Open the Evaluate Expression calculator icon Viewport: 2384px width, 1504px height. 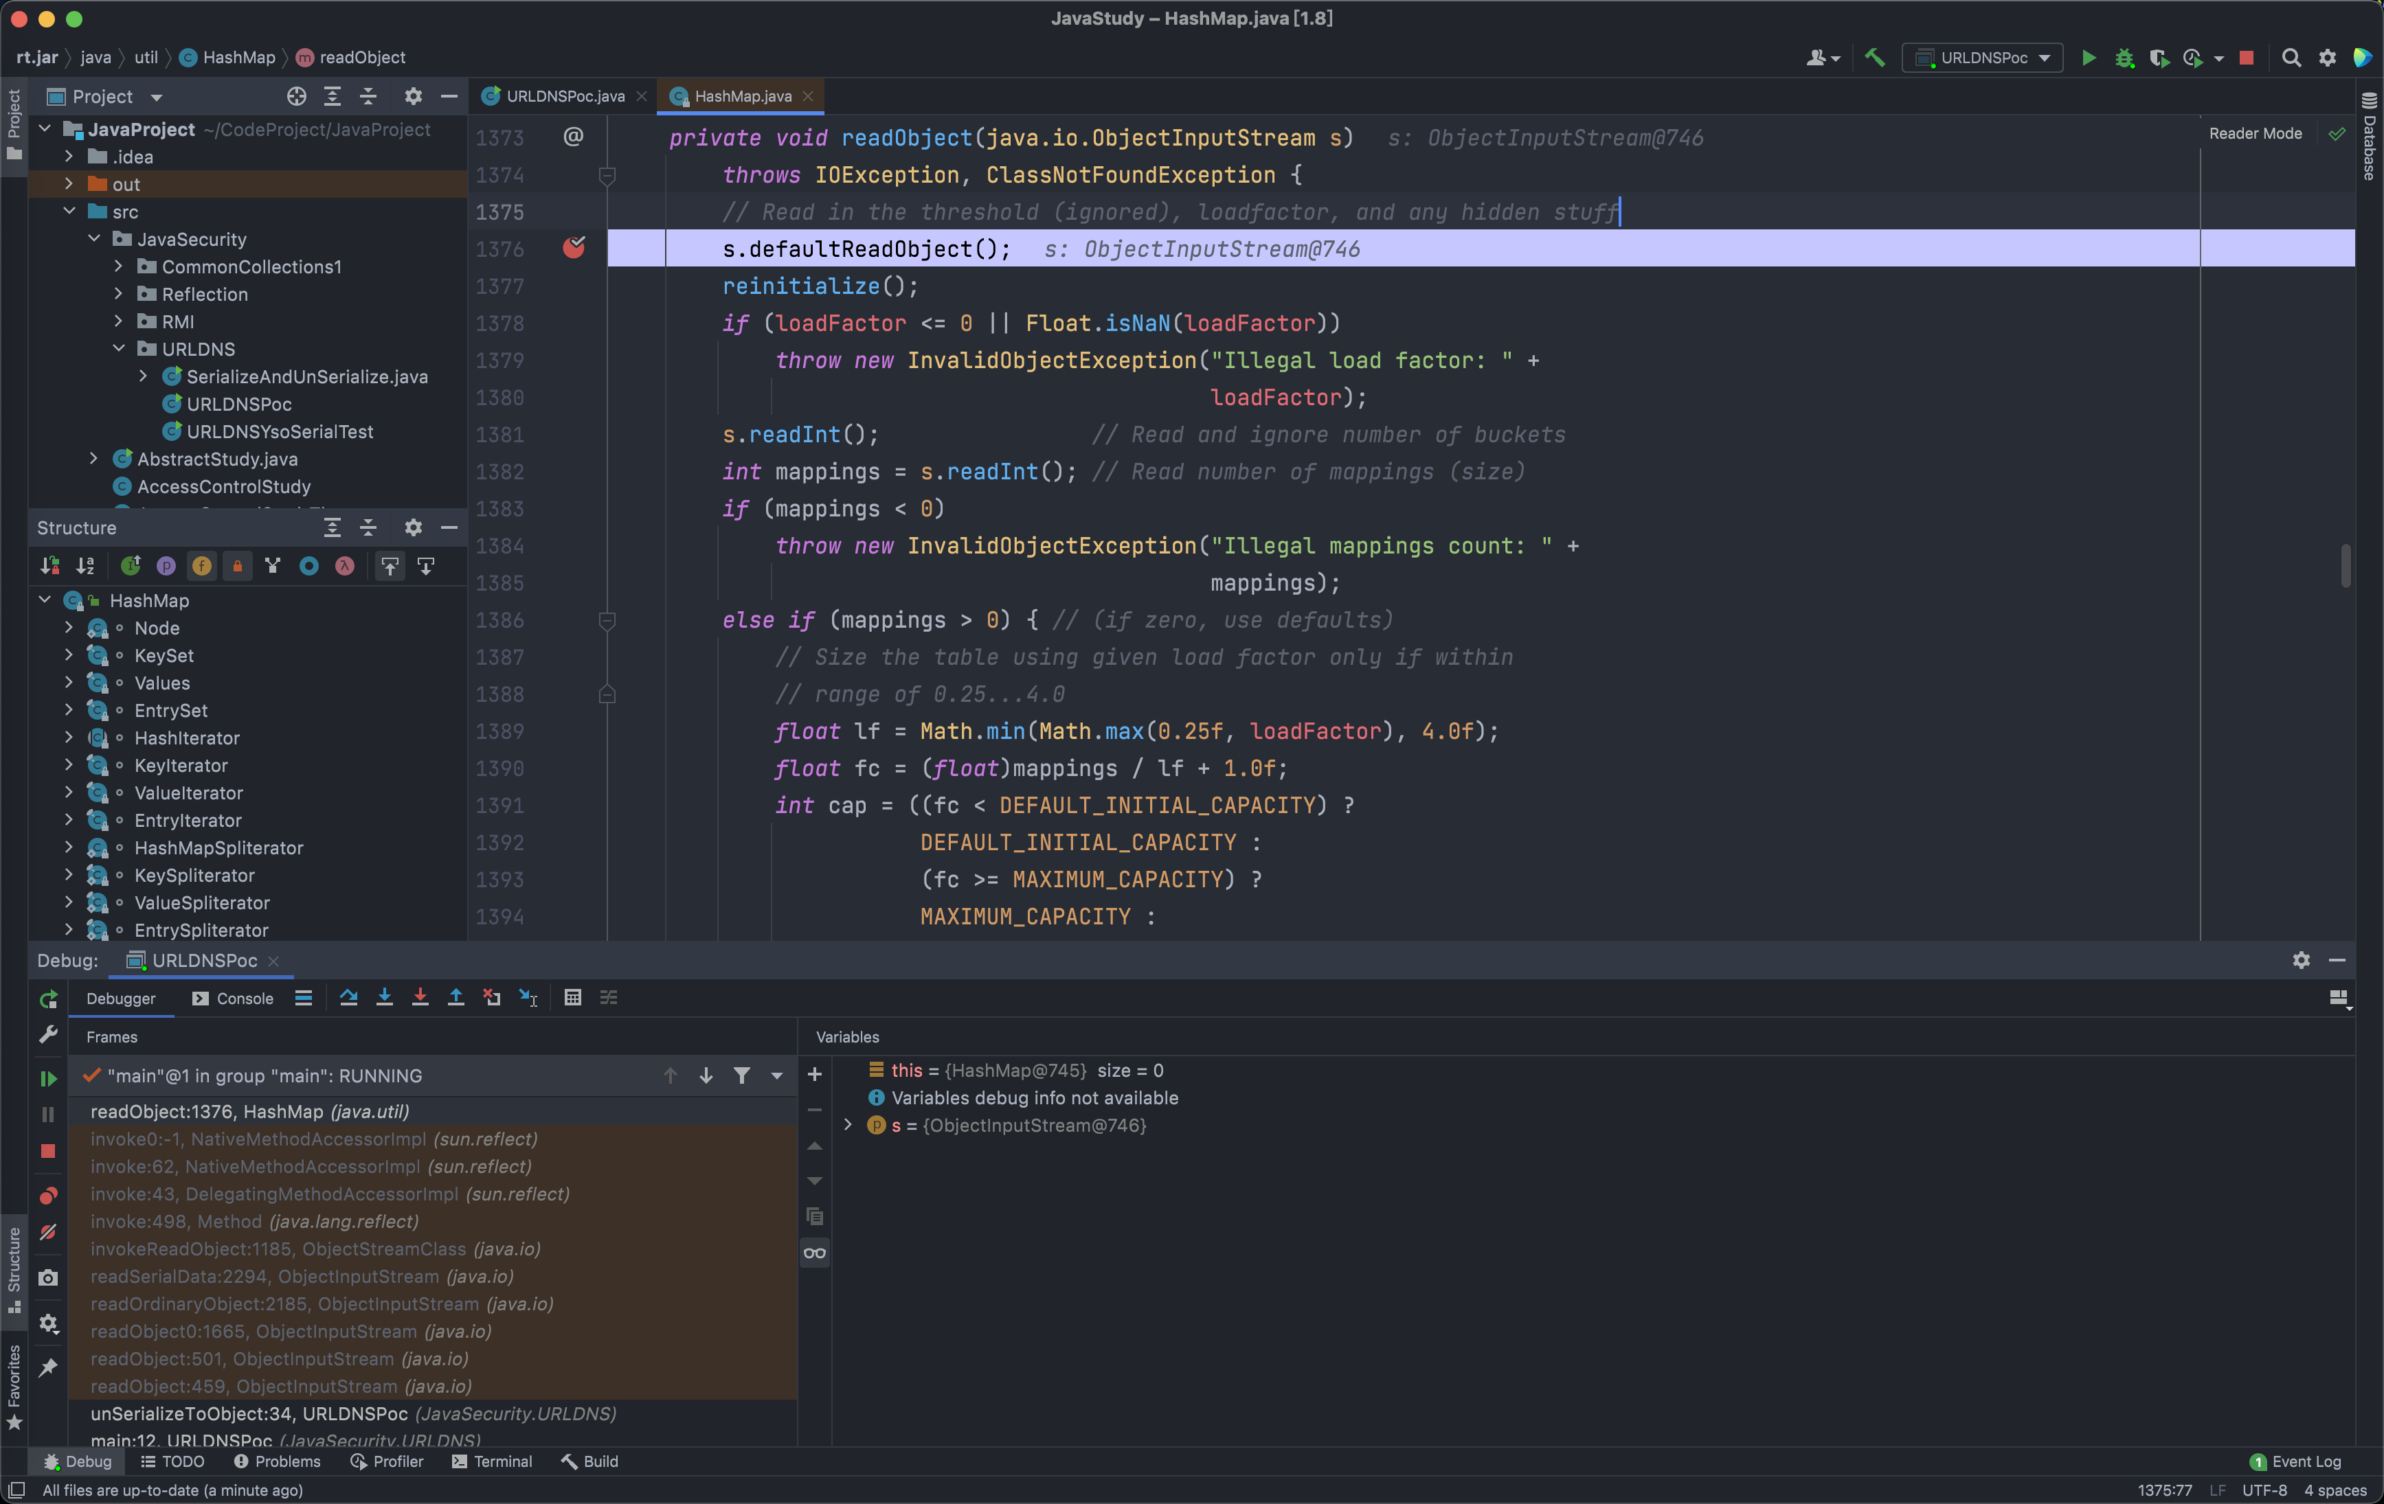pos(572,997)
